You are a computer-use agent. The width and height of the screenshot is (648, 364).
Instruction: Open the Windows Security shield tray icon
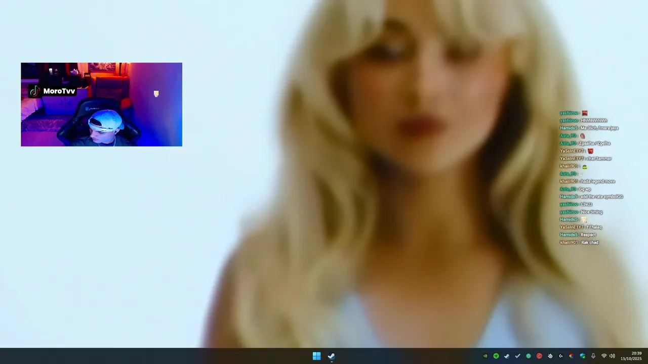click(x=582, y=356)
